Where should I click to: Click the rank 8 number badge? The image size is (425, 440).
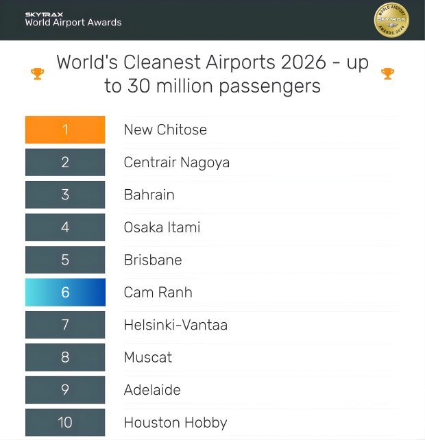65,357
